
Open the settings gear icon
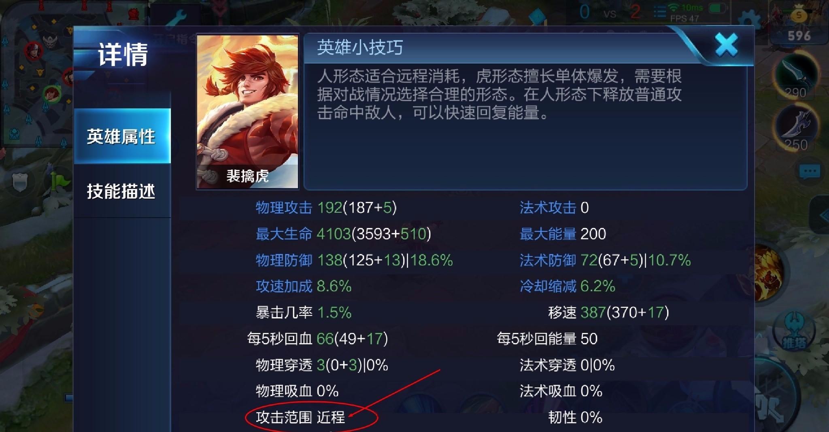pos(748,20)
